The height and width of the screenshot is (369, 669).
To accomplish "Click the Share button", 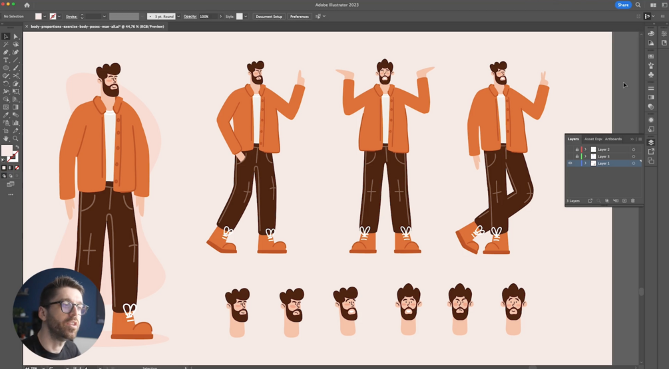I will (623, 5).
